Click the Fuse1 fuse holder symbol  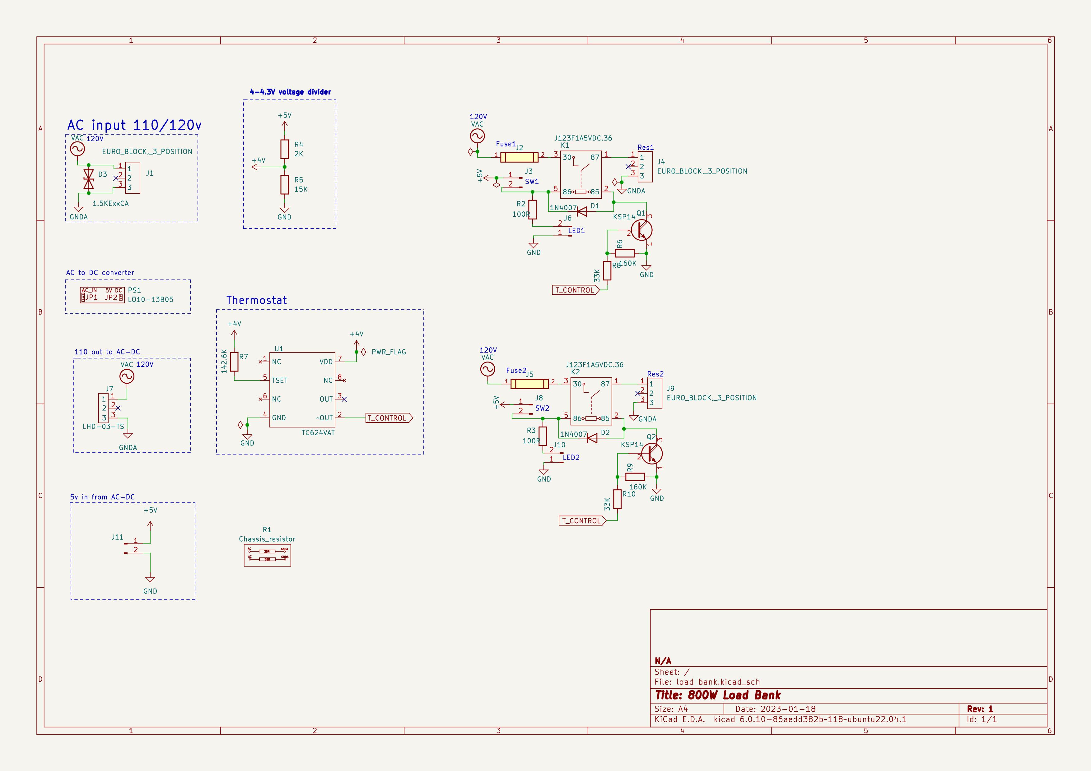click(x=519, y=157)
